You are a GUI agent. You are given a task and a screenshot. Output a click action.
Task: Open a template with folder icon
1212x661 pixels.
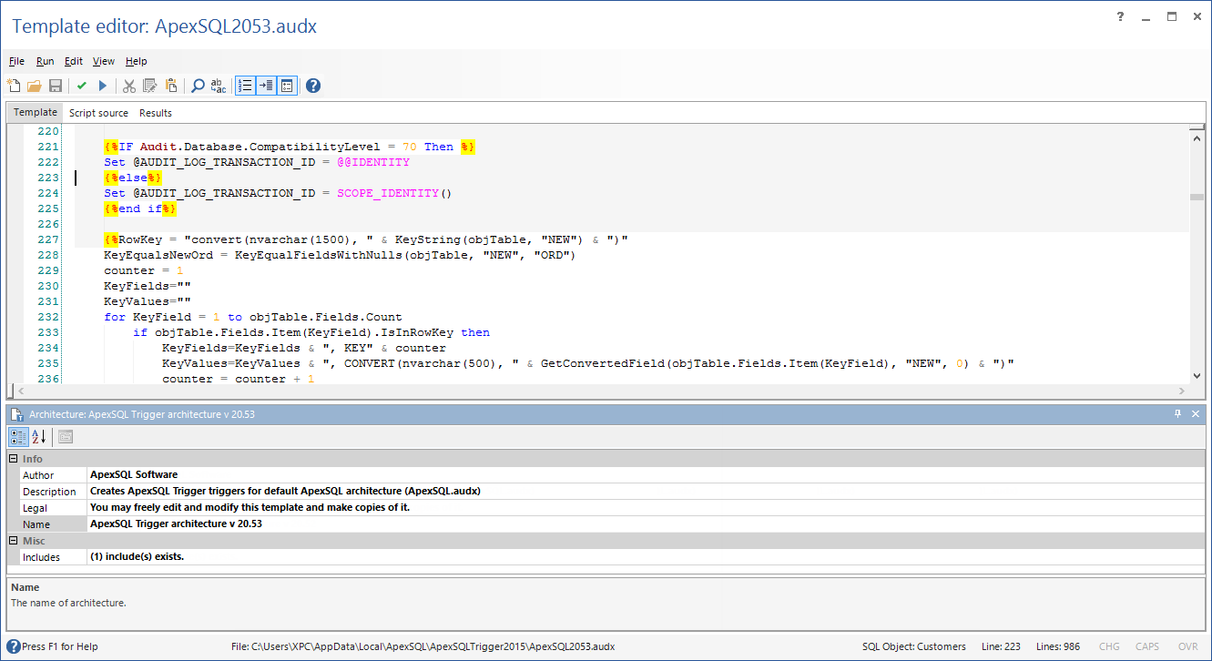pos(35,86)
